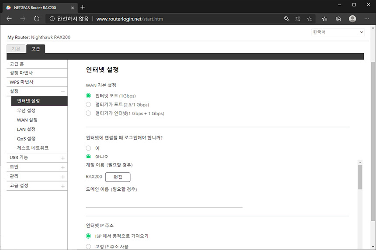The width and height of the screenshot is (376, 250).
Task: Click the domain name input field
Action: tap(164, 202)
